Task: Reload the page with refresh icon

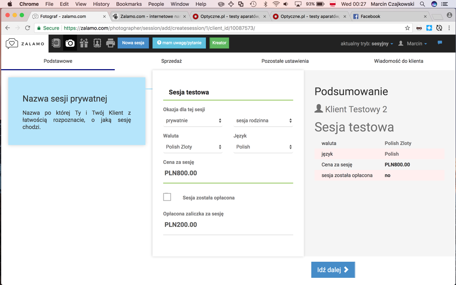Action: [x=27, y=28]
